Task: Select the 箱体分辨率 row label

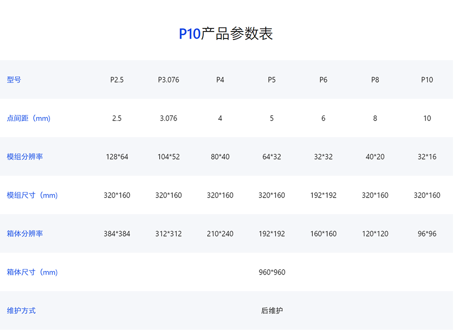Action: tap(25, 233)
